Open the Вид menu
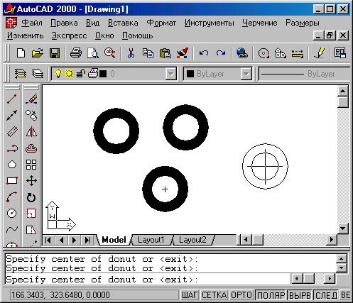The image size is (353, 303). click(92, 23)
